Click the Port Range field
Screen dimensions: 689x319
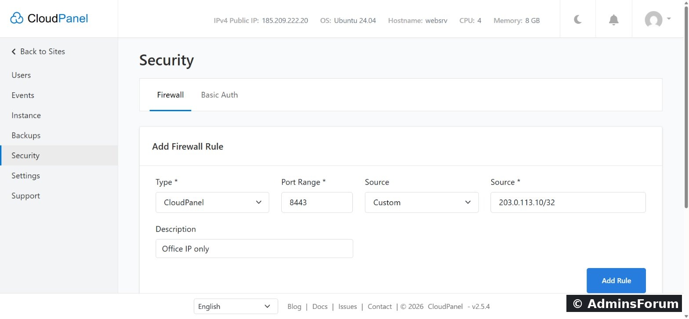click(x=317, y=203)
